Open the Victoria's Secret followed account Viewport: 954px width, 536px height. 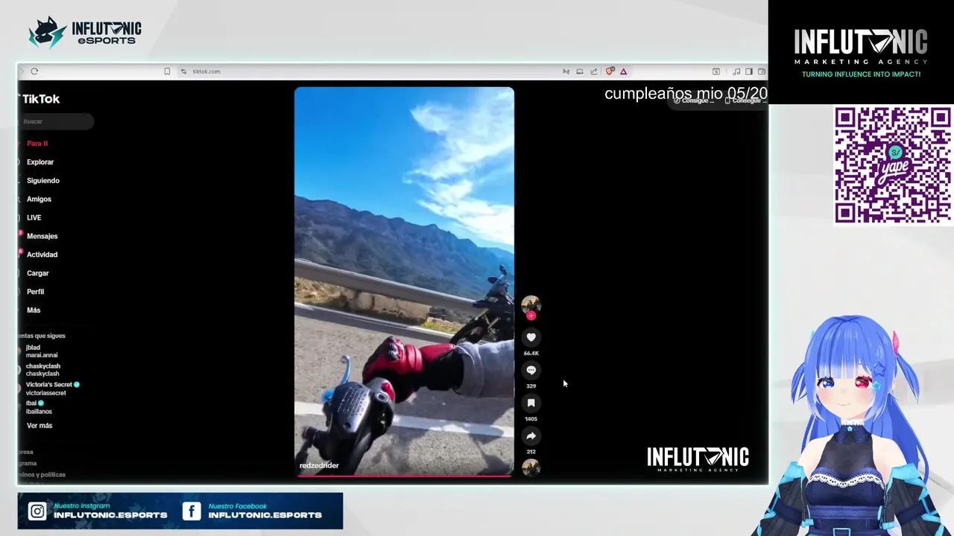[x=52, y=389]
